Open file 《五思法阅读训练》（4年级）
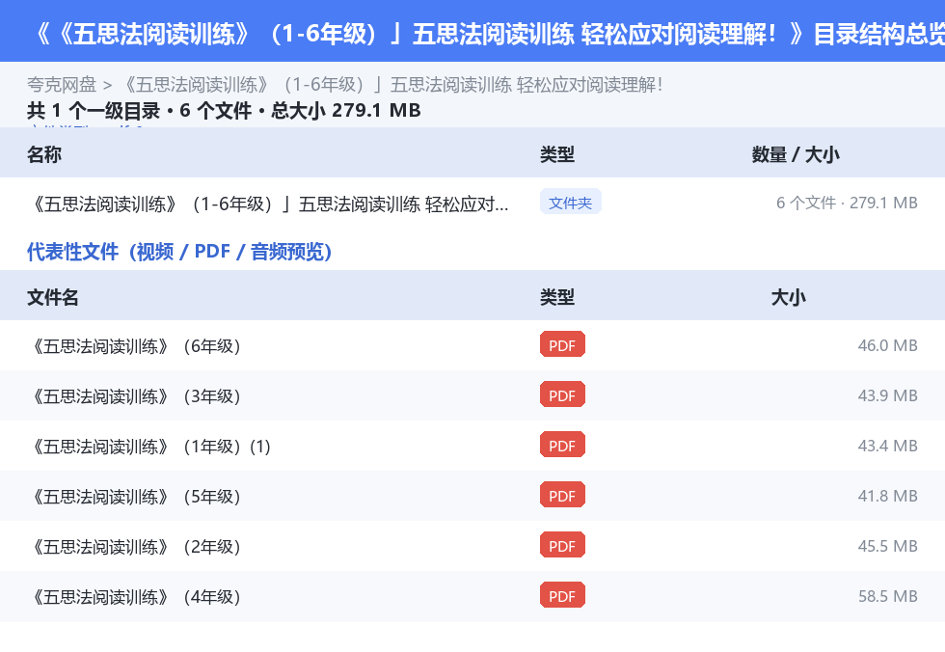This screenshot has height=652, width=945. tap(135, 597)
